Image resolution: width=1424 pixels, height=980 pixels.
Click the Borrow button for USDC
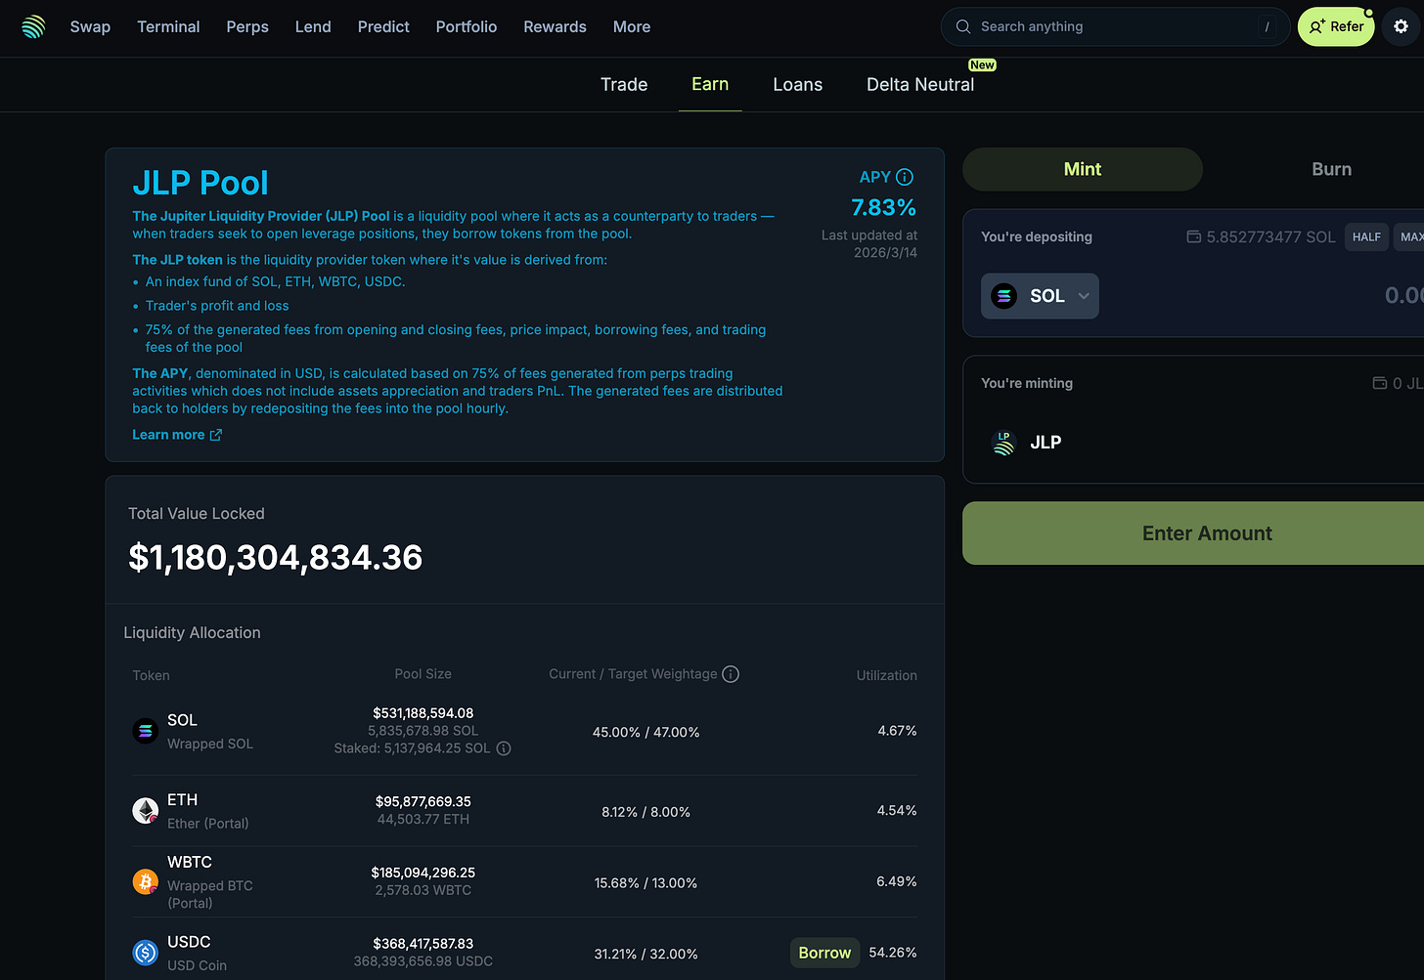click(x=824, y=953)
